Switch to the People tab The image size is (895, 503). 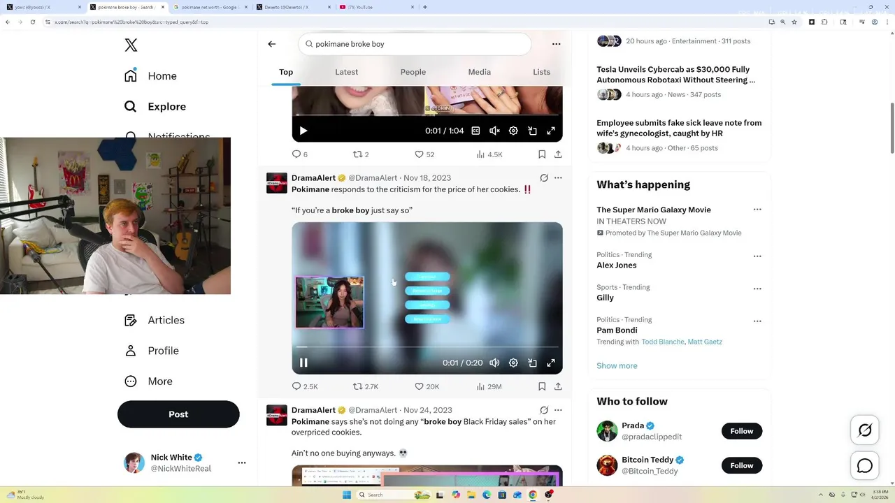point(413,72)
